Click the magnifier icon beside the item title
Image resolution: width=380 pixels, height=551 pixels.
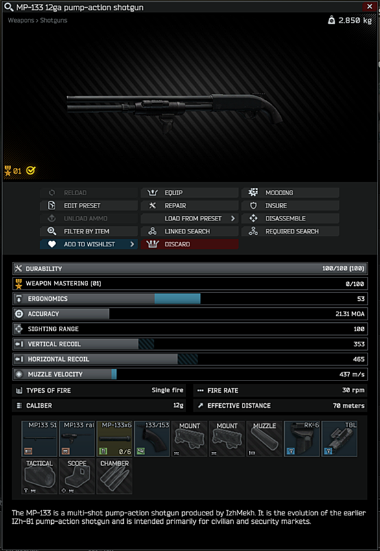click(8, 7)
